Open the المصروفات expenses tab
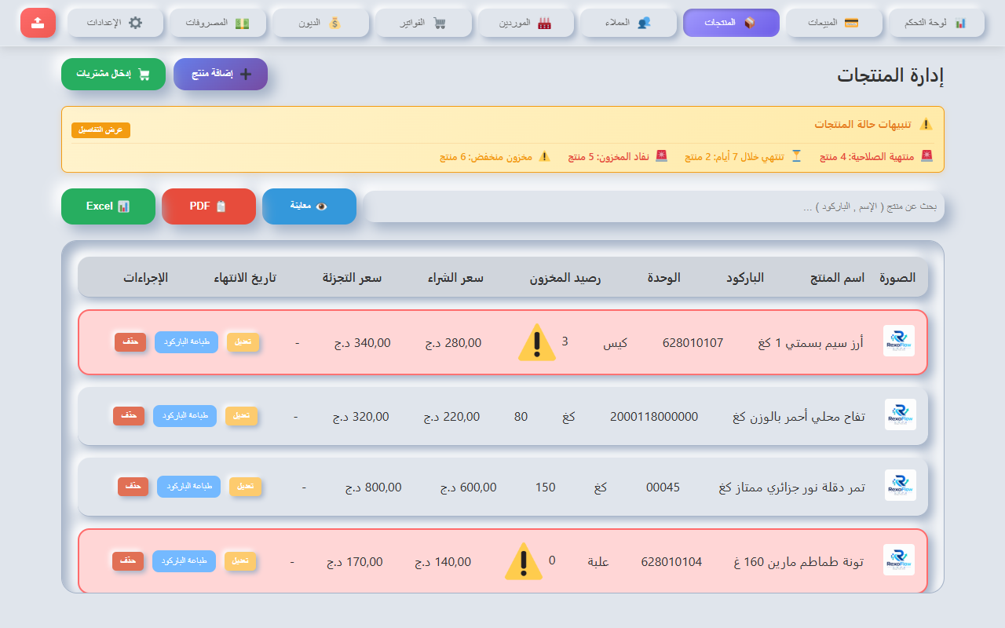Image resolution: width=1005 pixels, height=628 pixels. coord(217,23)
